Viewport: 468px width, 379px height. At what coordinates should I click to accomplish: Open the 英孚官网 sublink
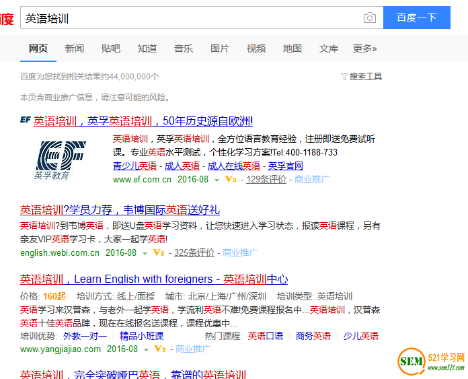pyautogui.click(x=286, y=166)
